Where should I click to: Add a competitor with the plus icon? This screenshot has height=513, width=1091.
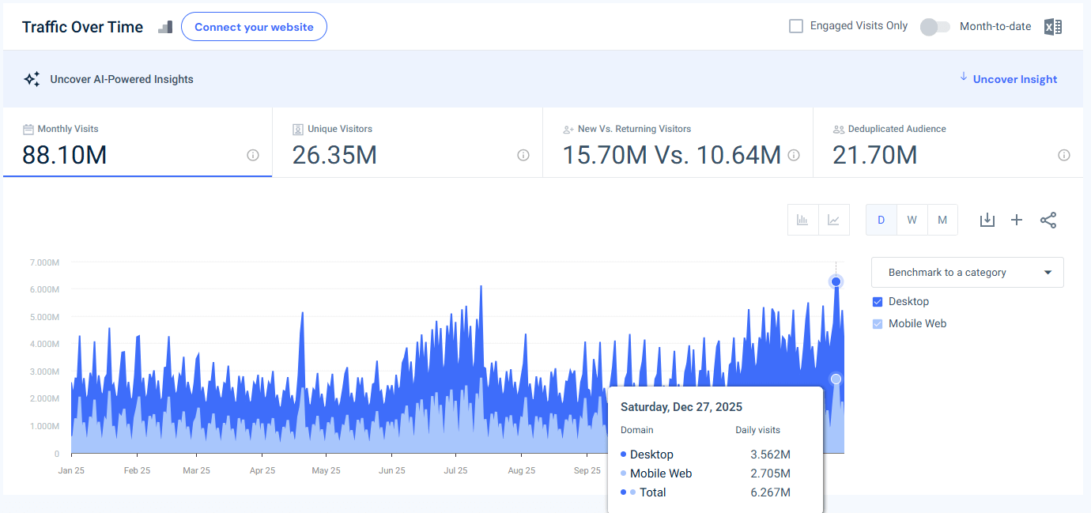click(1017, 220)
